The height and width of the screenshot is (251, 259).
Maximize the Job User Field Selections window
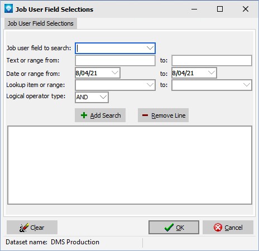(x=220, y=9)
